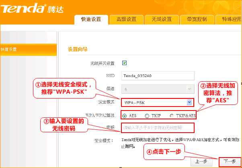Select the AES encryption radio button
The width and height of the screenshot is (242, 168).
point(124,116)
